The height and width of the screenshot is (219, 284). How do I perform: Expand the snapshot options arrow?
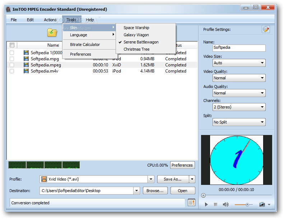click(269, 205)
